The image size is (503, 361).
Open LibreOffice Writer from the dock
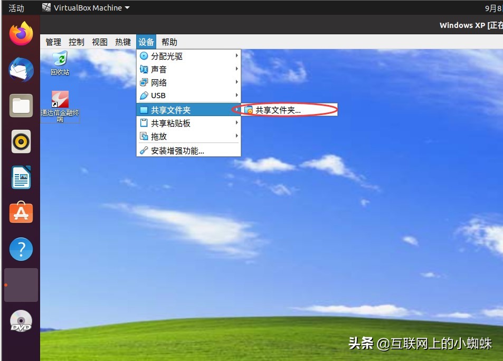[x=20, y=177]
